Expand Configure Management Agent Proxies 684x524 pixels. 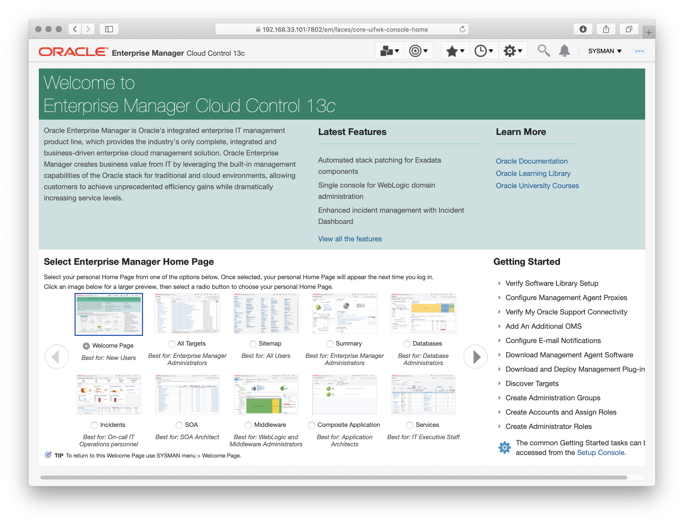click(499, 298)
